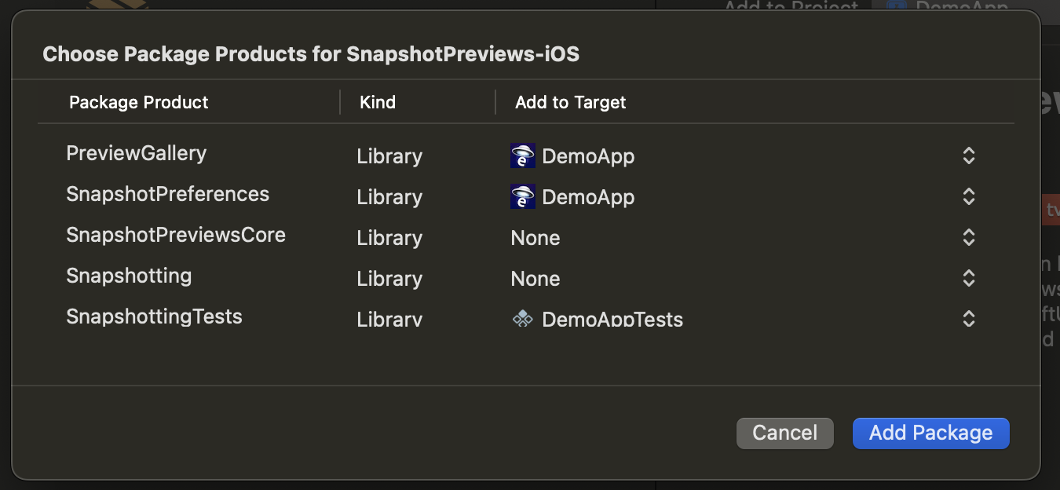Click the Kind column header
Screen dimensions: 1060x490
[x=378, y=102]
